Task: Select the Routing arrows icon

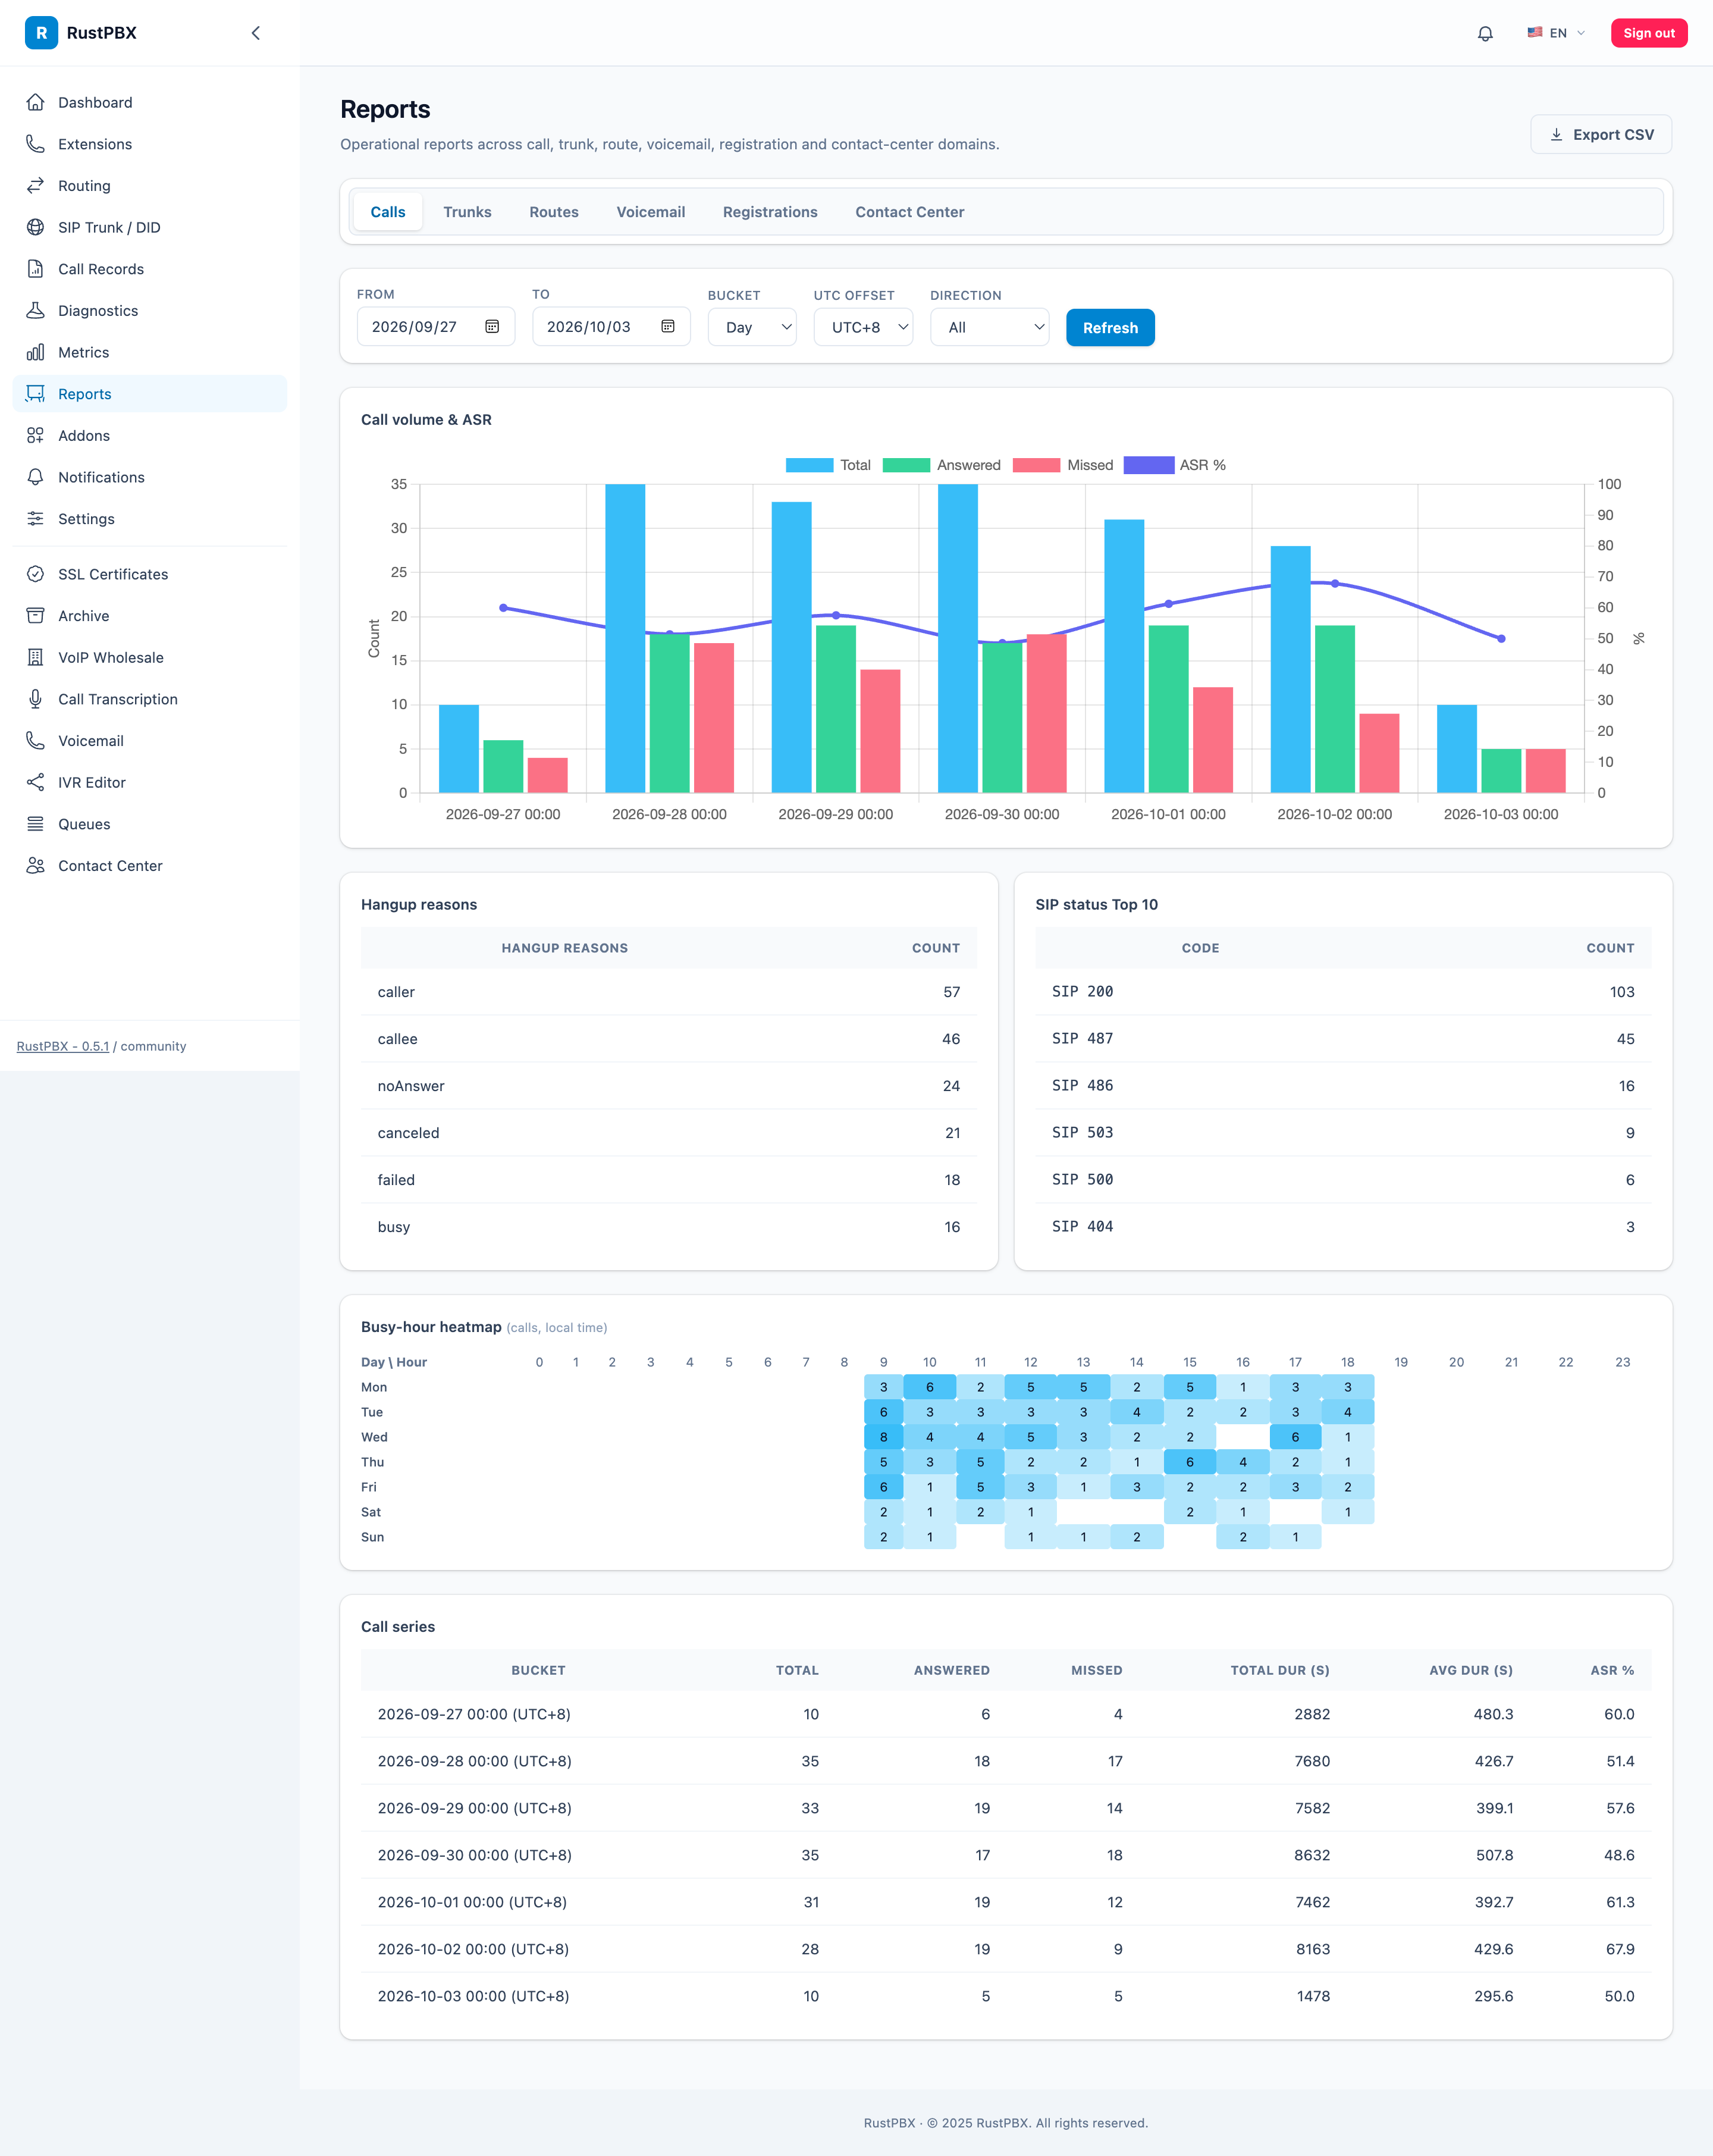Action: (35, 186)
